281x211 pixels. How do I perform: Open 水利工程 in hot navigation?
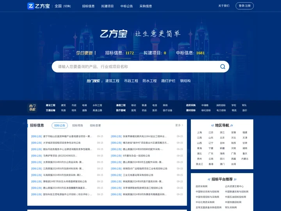click(x=97, y=105)
